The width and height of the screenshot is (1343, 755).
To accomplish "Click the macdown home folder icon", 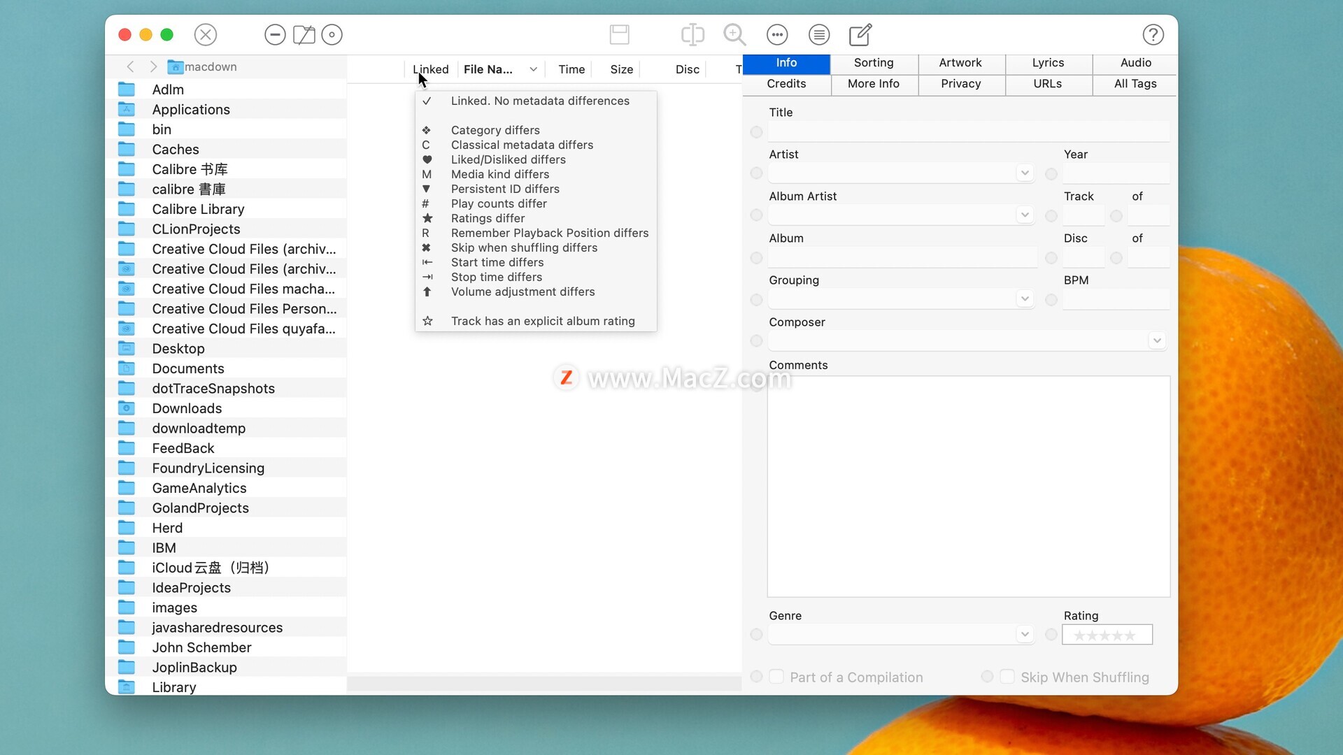I will pyautogui.click(x=175, y=66).
